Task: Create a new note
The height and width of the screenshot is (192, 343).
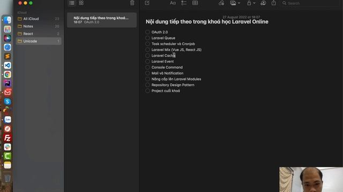Action: (147, 3)
